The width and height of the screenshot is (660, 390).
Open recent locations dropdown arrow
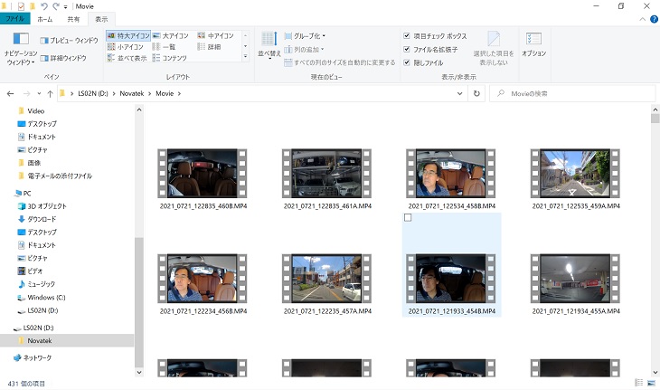[39, 93]
